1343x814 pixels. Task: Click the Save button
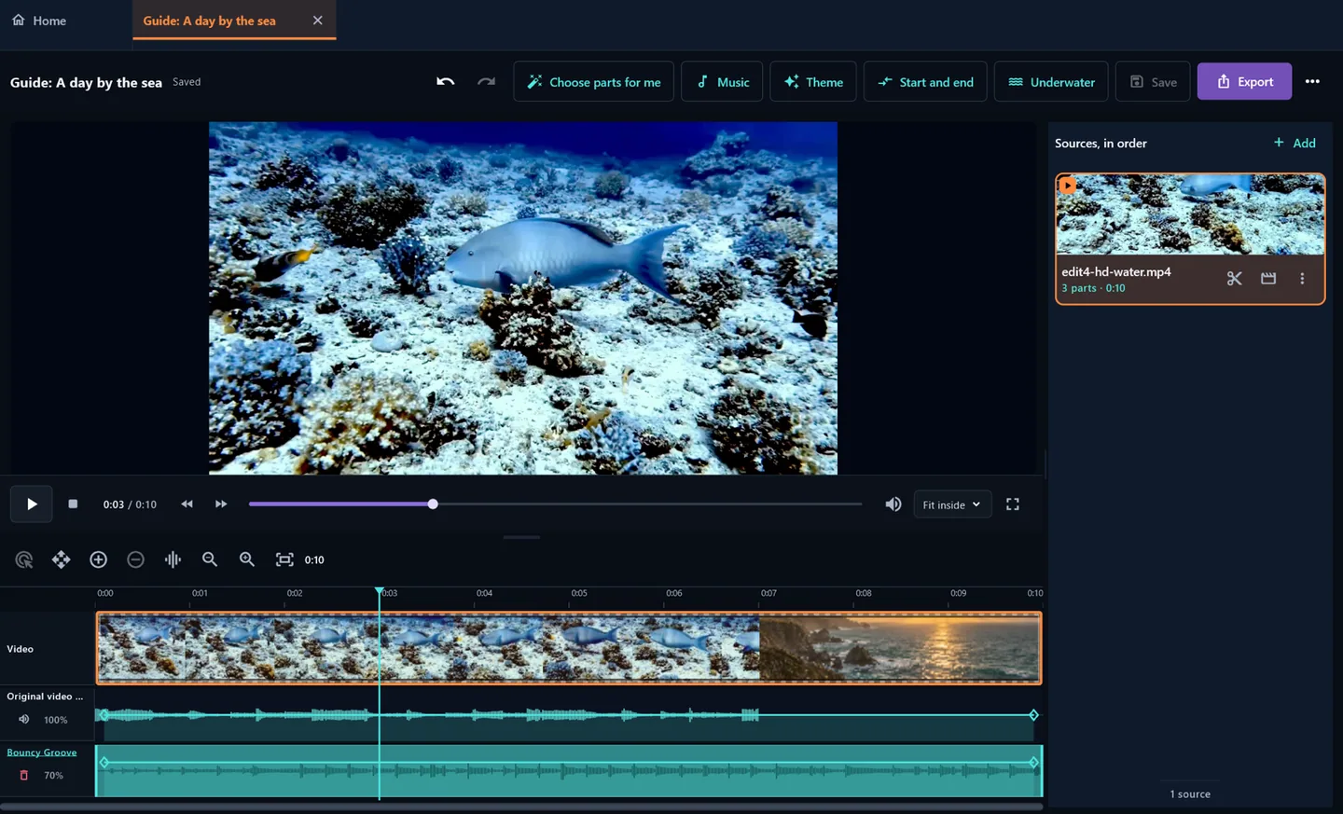pos(1153,82)
